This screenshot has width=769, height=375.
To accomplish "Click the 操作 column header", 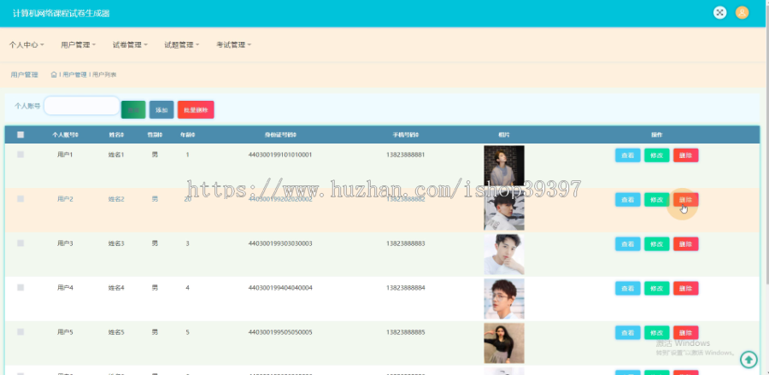I will (657, 135).
